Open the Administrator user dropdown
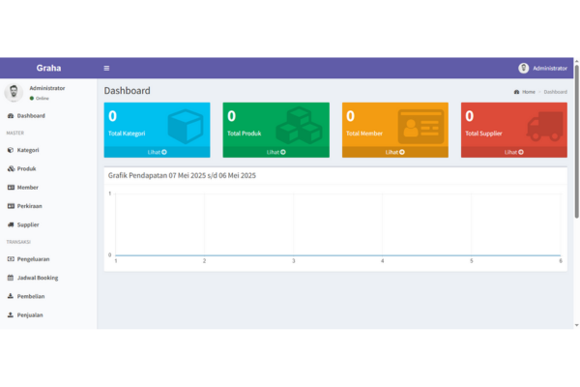The height and width of the screenshot is (387, 580). point(542,68)
